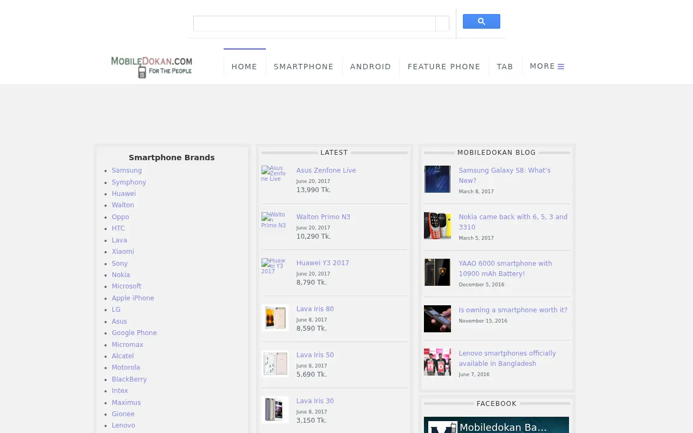Open the MORE hamburger menu
The image size is (693, 433).
click(547, 66)
